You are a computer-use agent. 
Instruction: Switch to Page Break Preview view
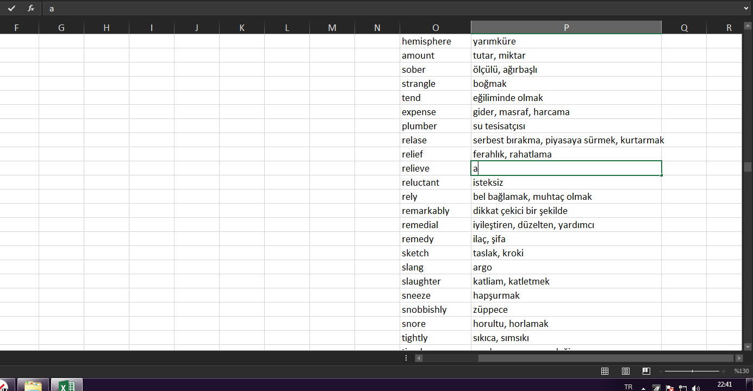(x=646, y=371)
